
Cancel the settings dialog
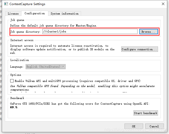coord(154,126)
